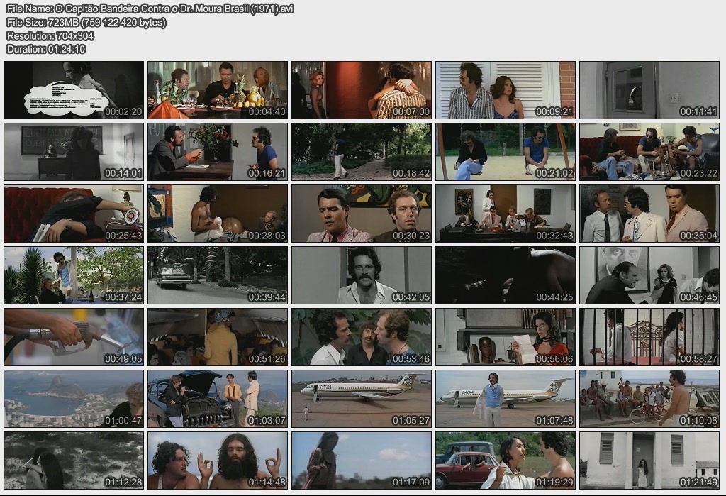726x496 pixels.
Task: Click the white building thumbnail at 01:21:49
Action: 649,461
